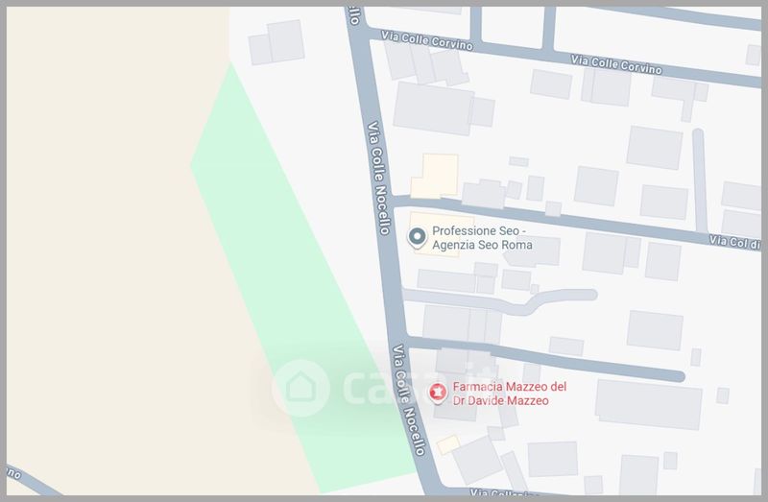Screen dimensions: 768x502
Task: Open Farmacia Mazzeo del Dr Davide Mazzeo label
Action: 510,394
